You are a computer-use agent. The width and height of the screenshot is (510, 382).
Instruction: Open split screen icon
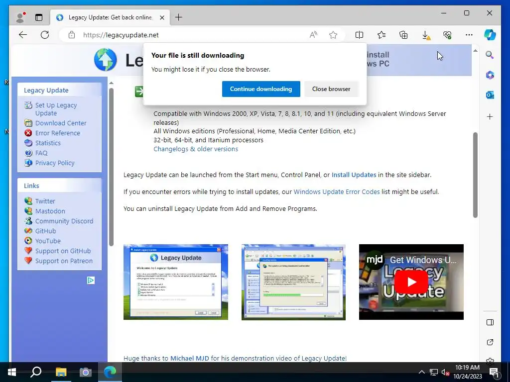click(360, 35)
